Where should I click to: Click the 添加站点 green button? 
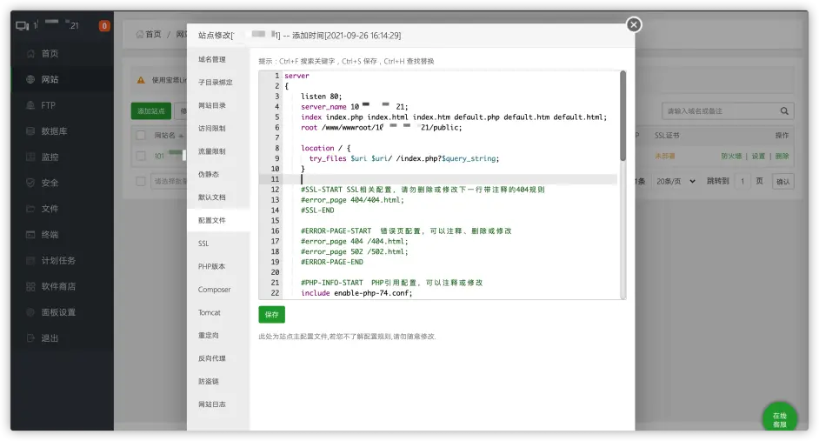[x=151, y=110]
